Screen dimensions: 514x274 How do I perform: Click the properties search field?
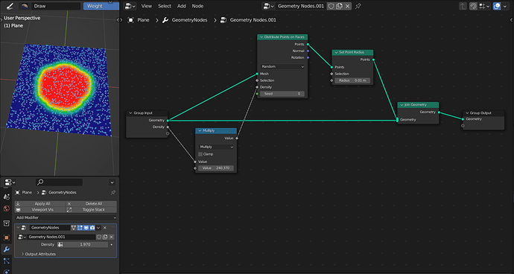click(60, 182)
